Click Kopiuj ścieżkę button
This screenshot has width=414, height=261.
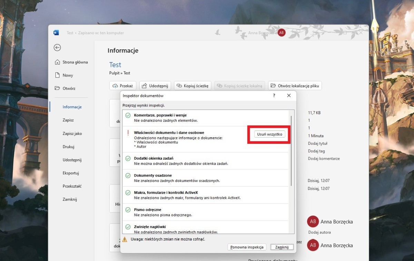[193, 86]
